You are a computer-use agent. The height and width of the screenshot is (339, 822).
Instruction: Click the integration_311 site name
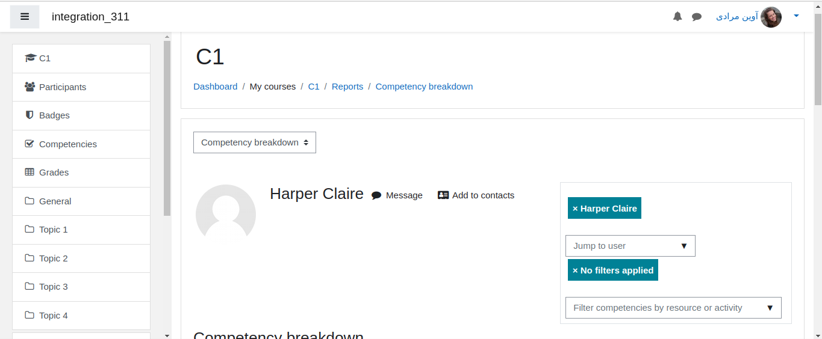tap(90, 17)
